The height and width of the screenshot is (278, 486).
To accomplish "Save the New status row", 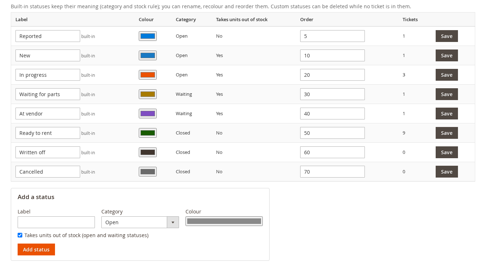I will pos(447,56).
